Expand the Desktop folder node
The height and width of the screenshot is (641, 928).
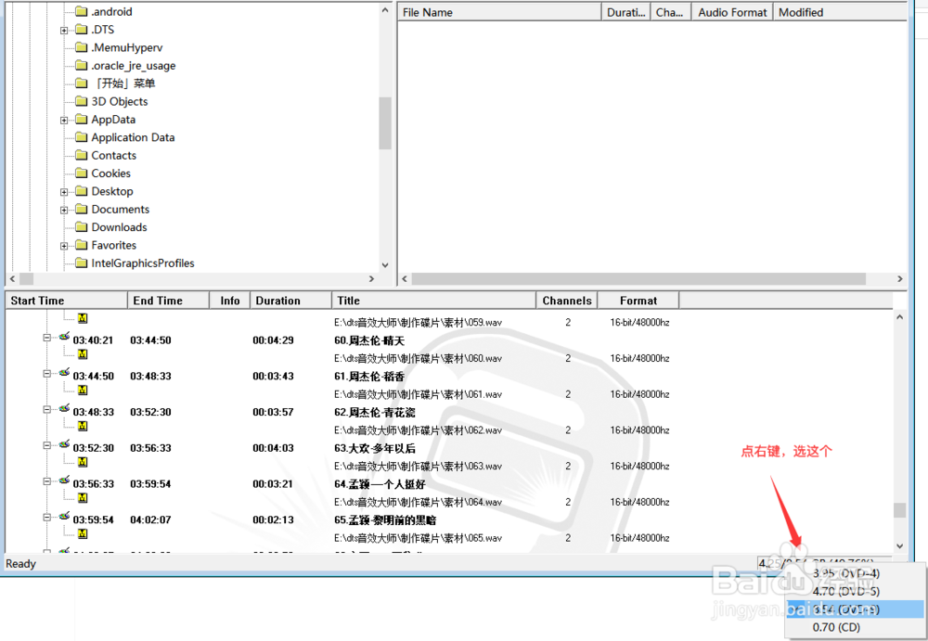coord(64,192)
